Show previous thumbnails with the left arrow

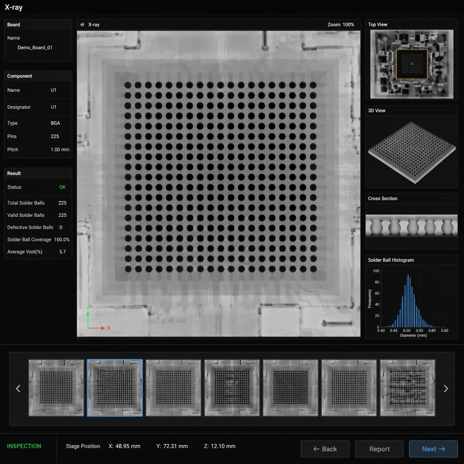(18, 389)
